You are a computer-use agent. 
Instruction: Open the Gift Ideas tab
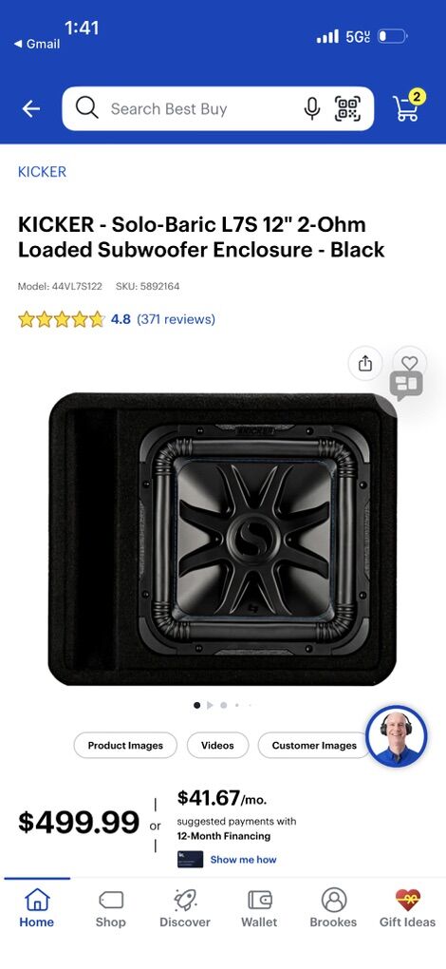point(407,908)
